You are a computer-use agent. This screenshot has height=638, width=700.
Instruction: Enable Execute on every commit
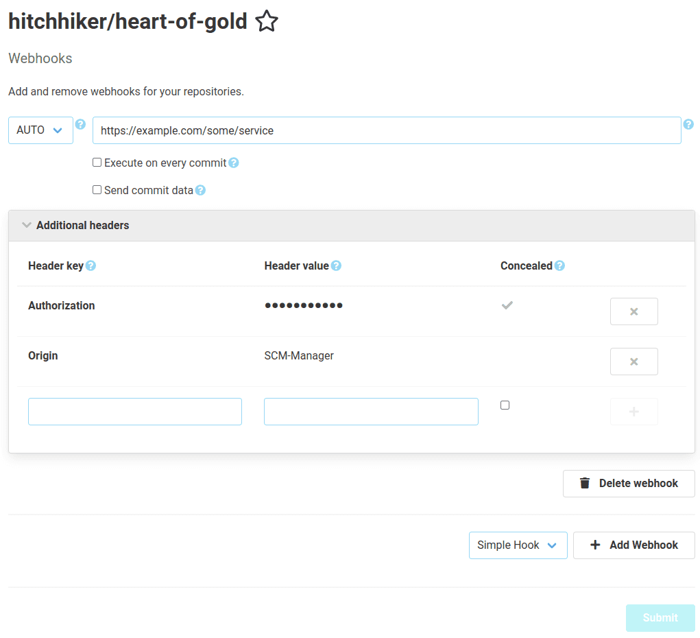pos(97,162)
